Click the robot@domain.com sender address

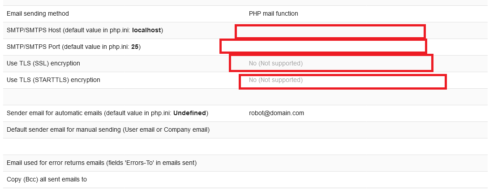click(276, 113)
